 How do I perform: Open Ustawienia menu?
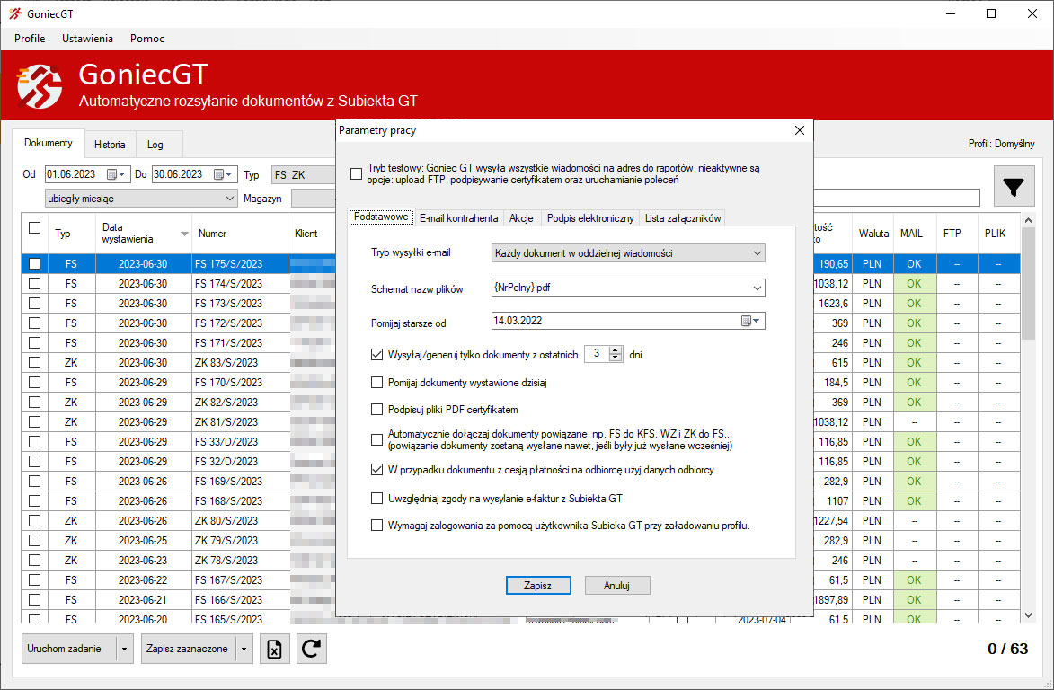pos(87,39)
